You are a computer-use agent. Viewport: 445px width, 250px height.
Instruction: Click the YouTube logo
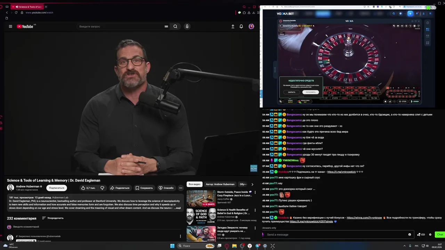click(x=25, y=26)
